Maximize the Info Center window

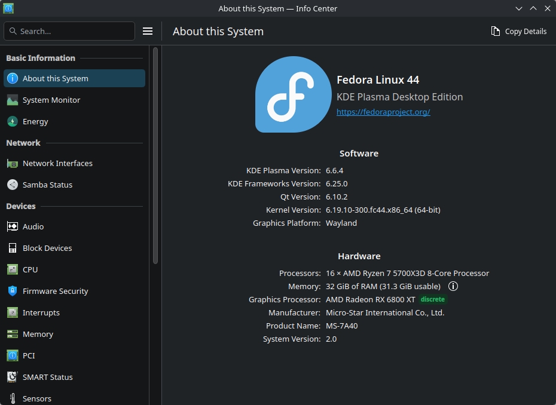pyautogui.click(x=533, y=8)
